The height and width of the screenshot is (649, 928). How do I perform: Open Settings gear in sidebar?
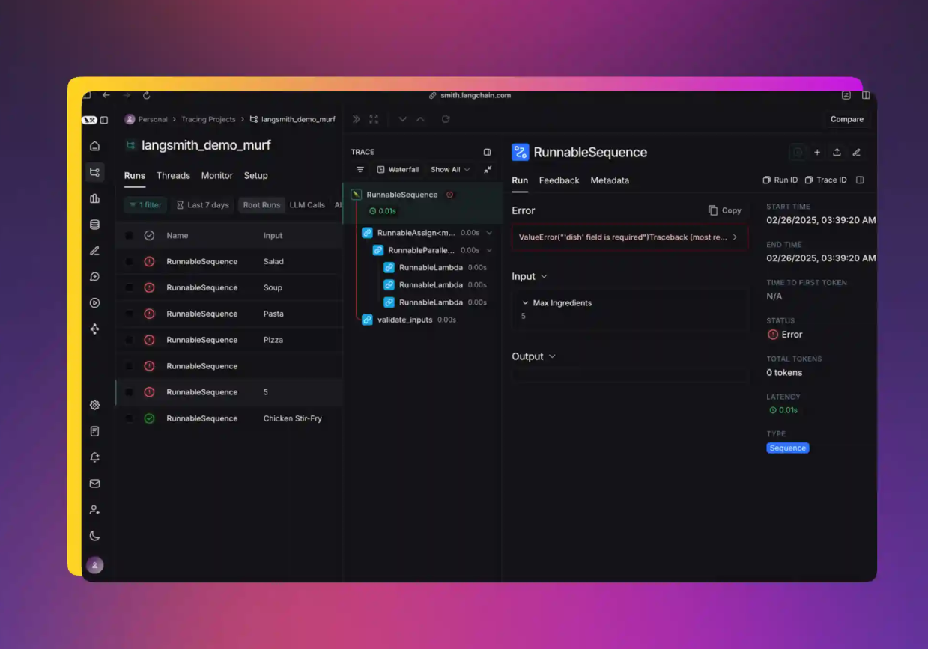click(94, 405)
